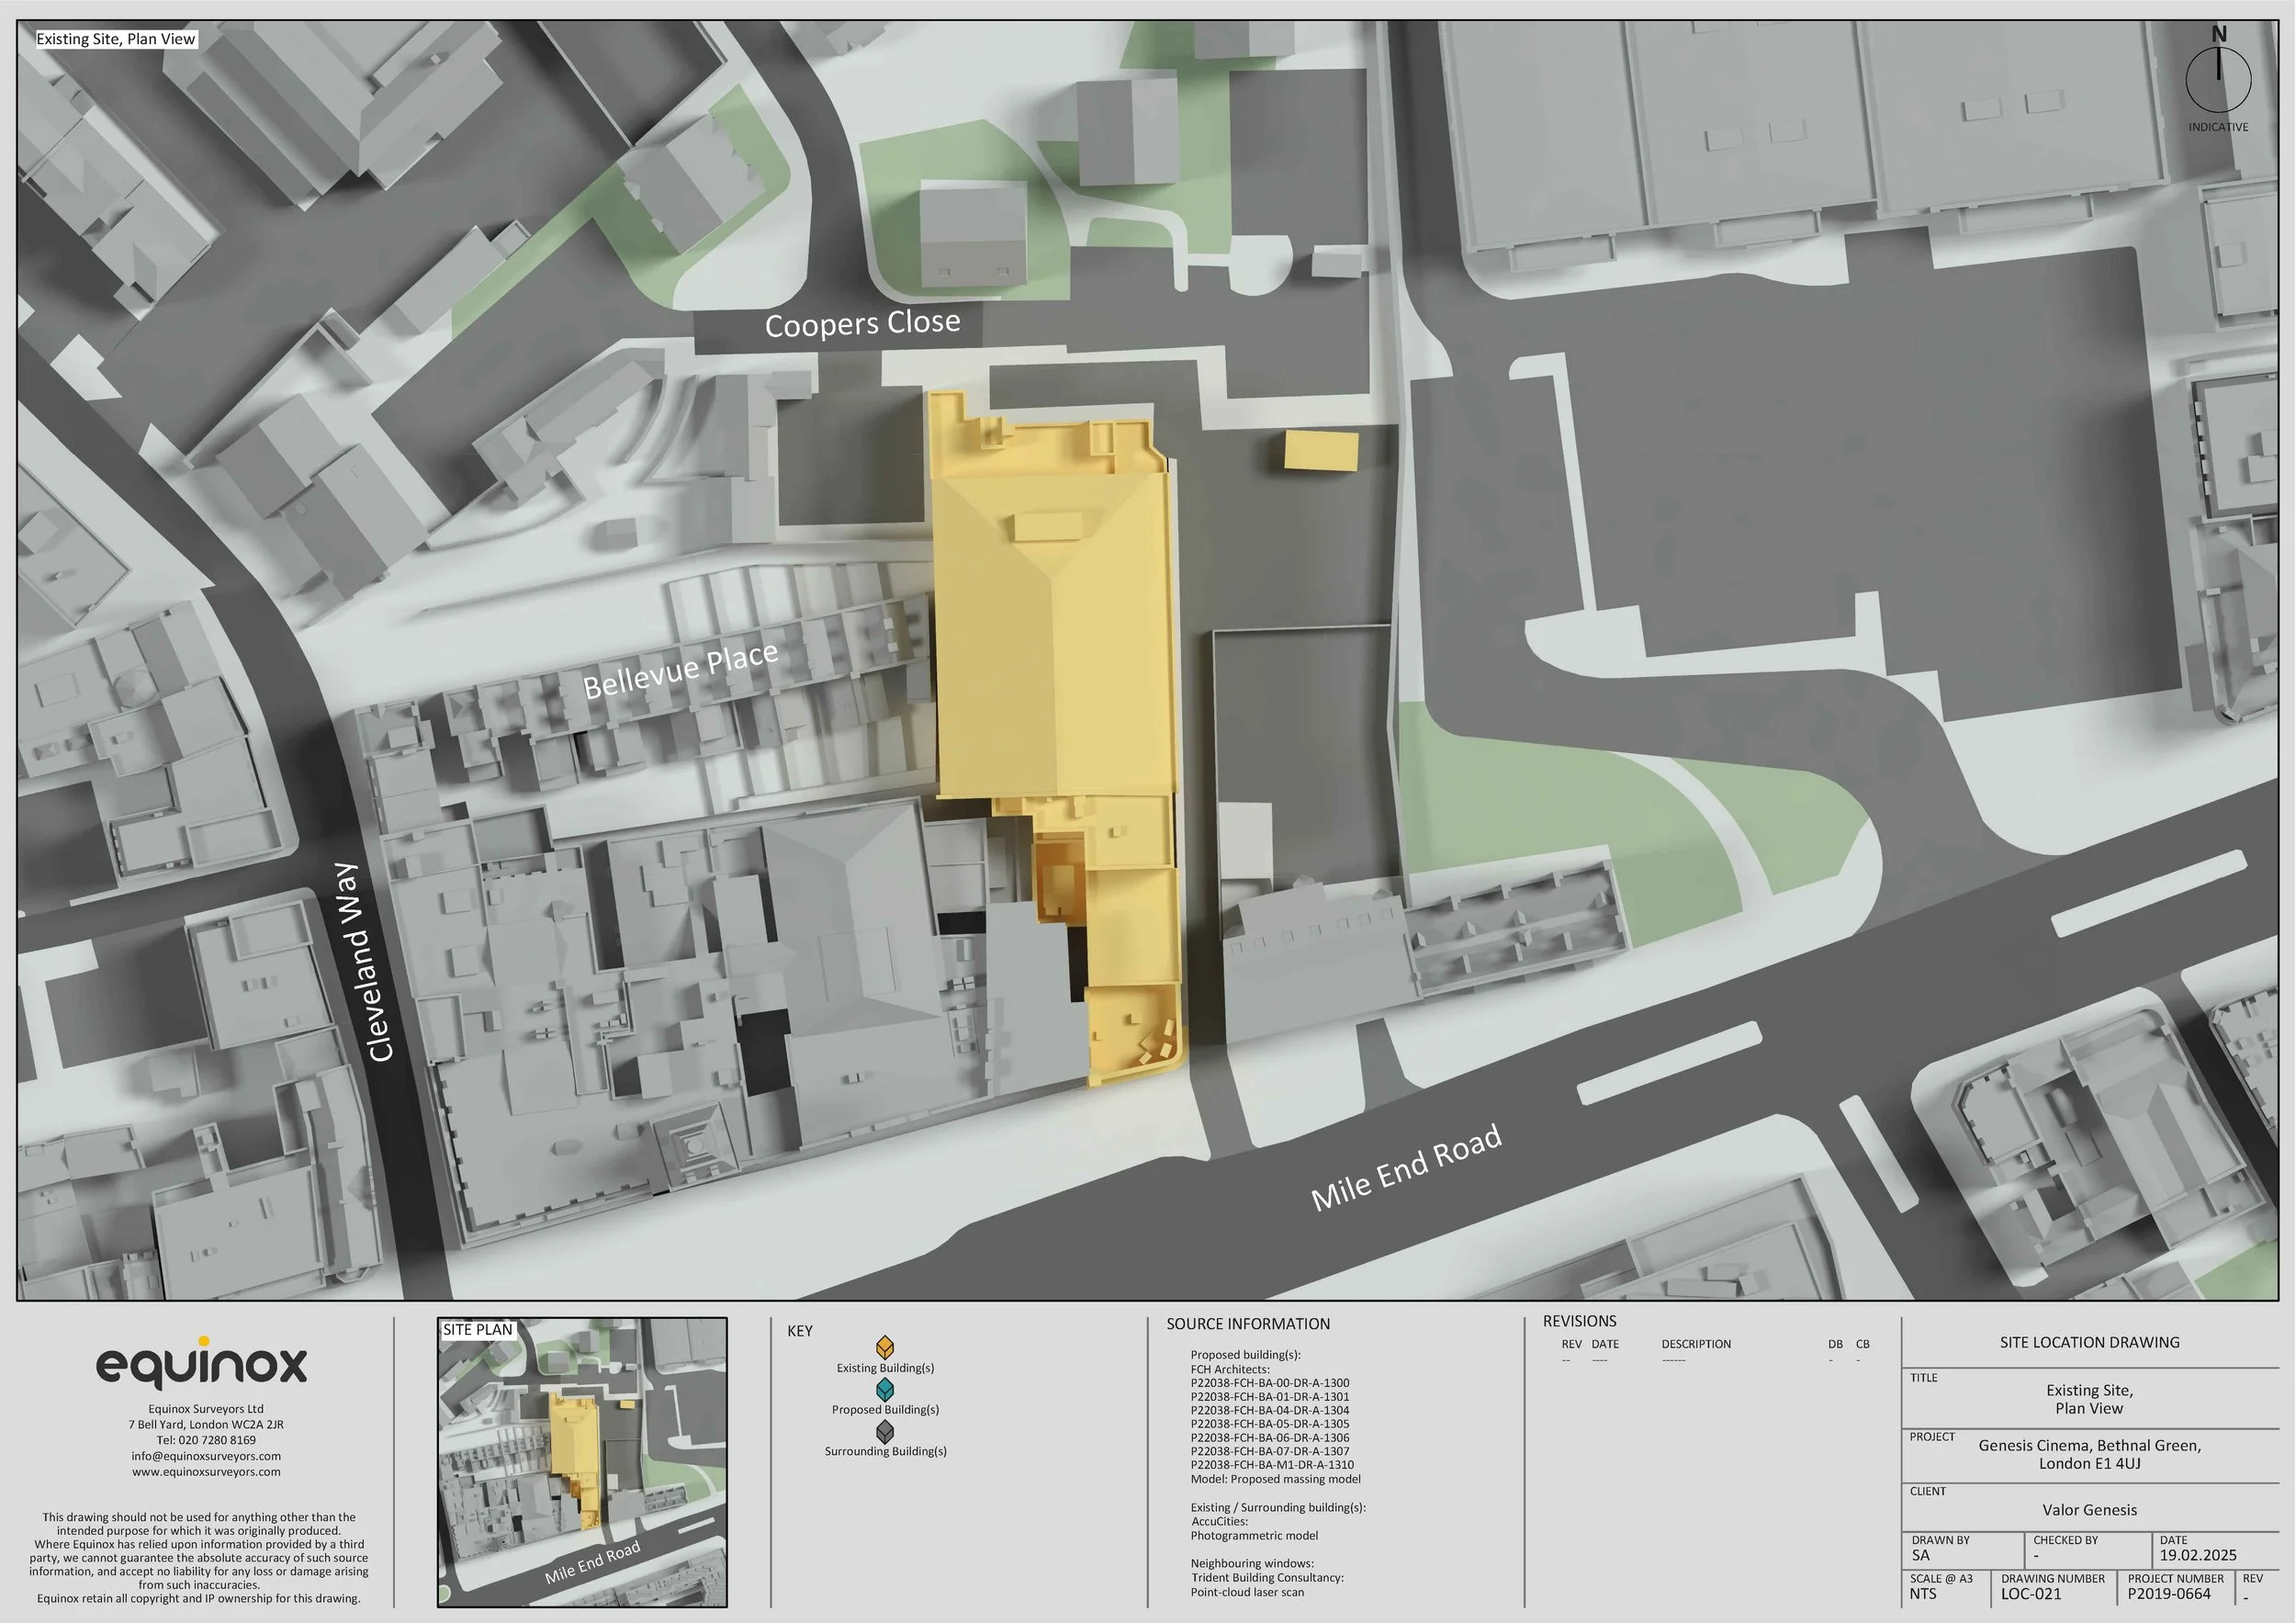Click the yellow Existing Building(s) key icon
This screenshot has width=2296, height=1623.
(x=885, y=1348)
